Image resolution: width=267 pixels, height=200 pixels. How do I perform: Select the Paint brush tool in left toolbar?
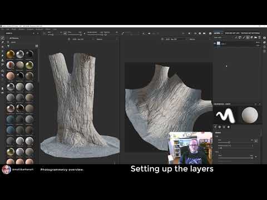2,38
